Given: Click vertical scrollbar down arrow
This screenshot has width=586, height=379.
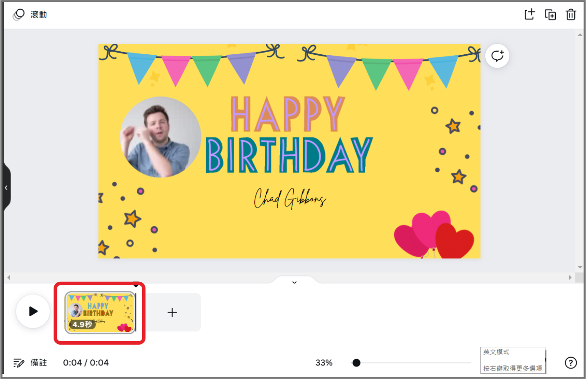Looking at the screenshot, I should point(580,267).
